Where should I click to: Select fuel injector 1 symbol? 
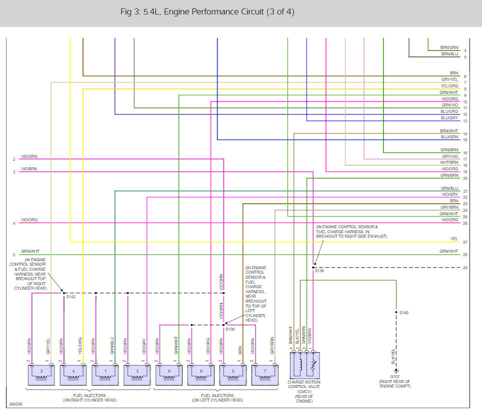click(105, 375)
